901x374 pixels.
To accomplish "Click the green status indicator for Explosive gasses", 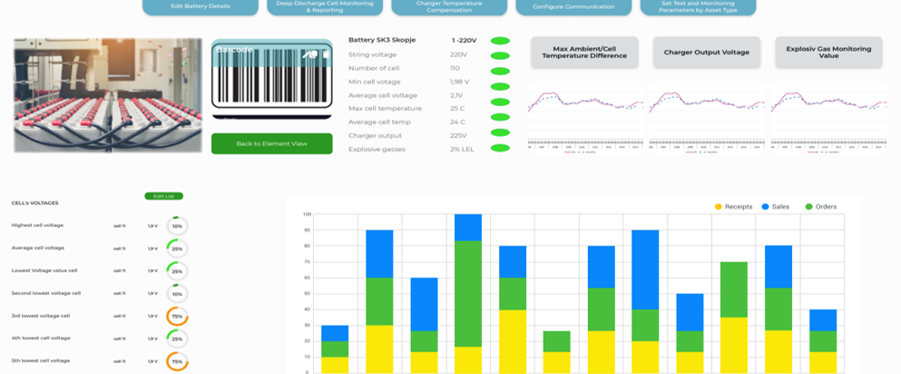I will (499, 149).
